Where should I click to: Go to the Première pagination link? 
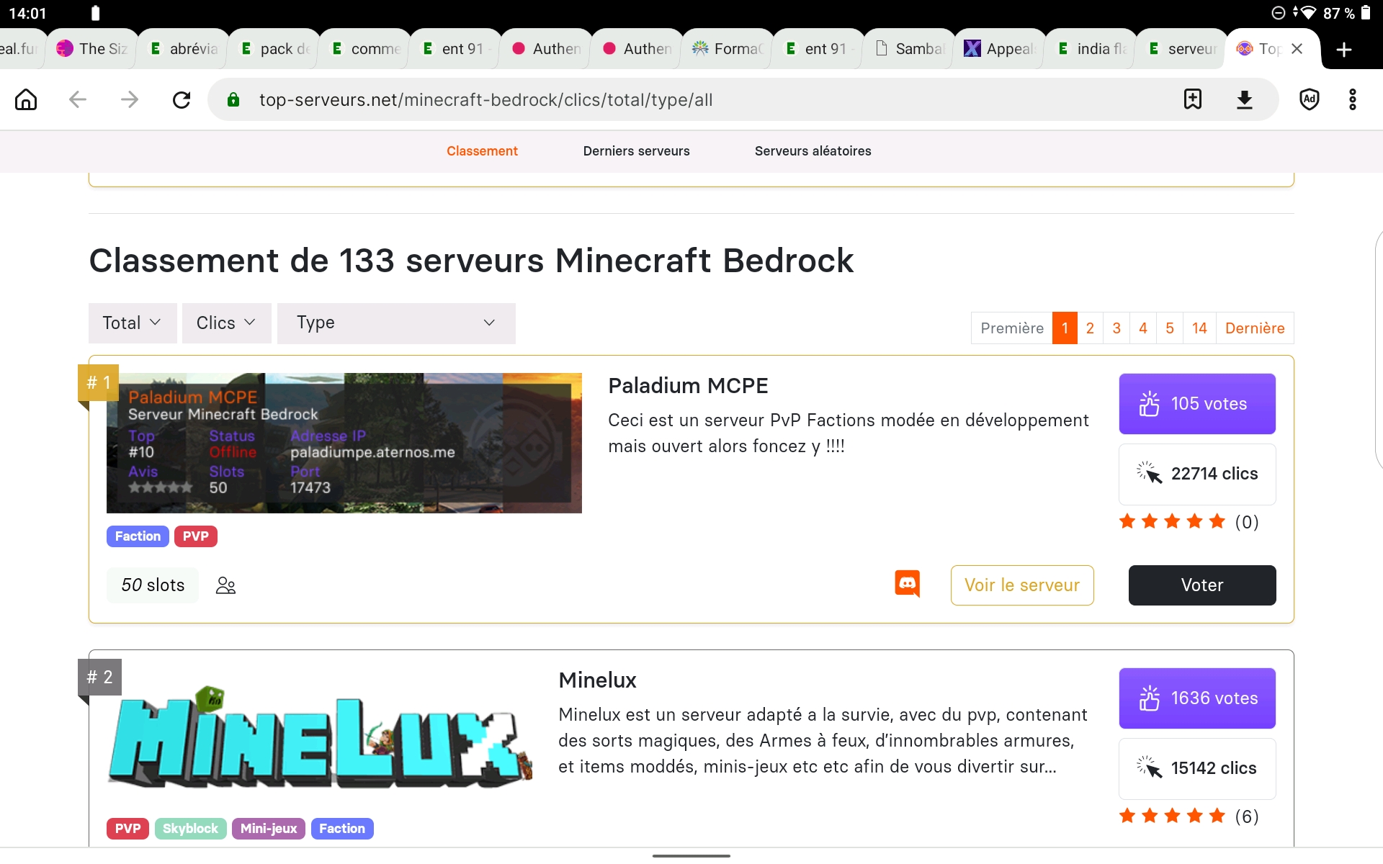(1012, 328)
